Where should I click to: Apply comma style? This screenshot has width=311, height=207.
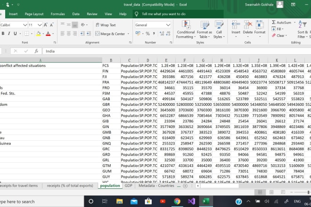tap(154, 34)
